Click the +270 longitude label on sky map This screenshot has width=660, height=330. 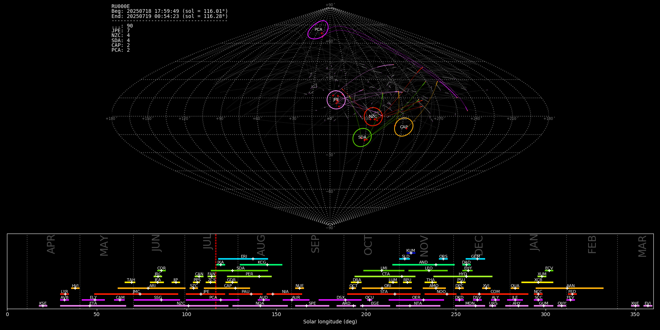[x=439, y=119]
